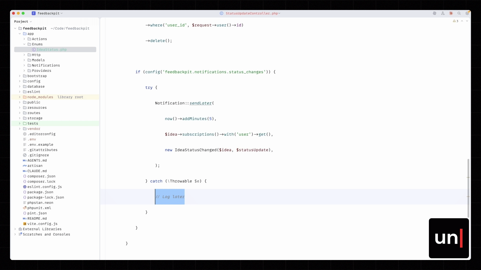
Task: Collapse the Enums folder
Action: (24, 44)
